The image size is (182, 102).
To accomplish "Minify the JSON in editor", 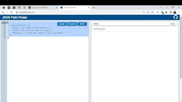I will (x=82, y=24).
